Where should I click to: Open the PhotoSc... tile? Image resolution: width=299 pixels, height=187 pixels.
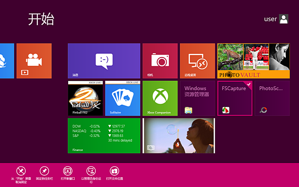click(272, 98)
